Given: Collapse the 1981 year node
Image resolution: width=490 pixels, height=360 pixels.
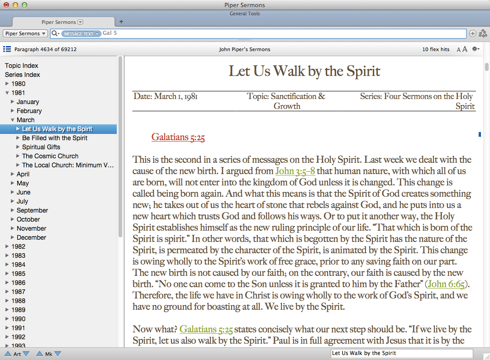Looking at the screenshot, I should 7,93.
